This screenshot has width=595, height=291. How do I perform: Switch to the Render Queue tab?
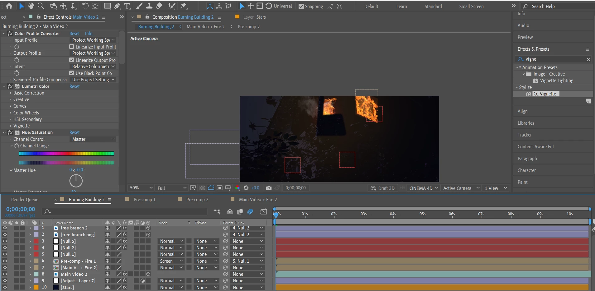click(x=25, y=200)
